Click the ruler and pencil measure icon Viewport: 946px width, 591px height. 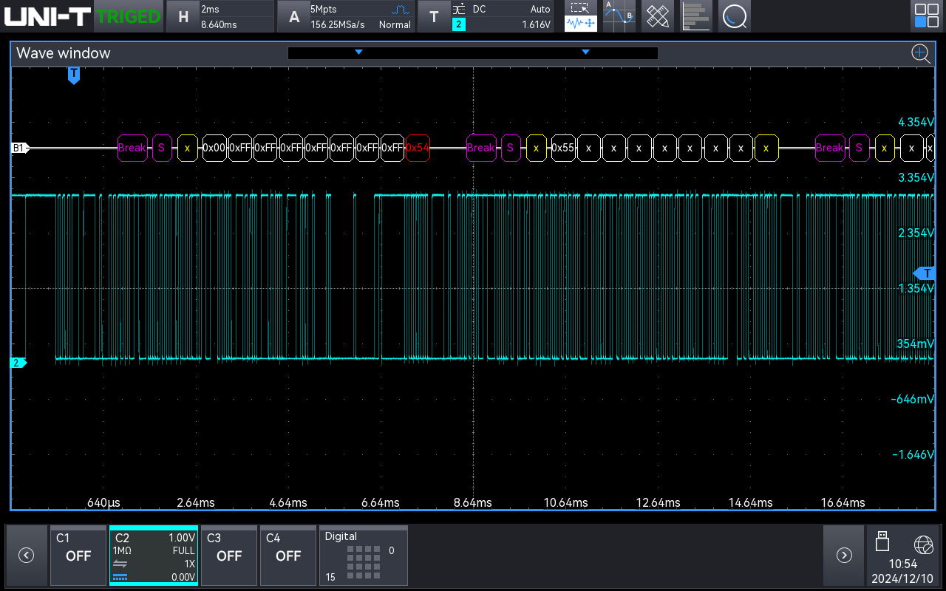[657, 16]
